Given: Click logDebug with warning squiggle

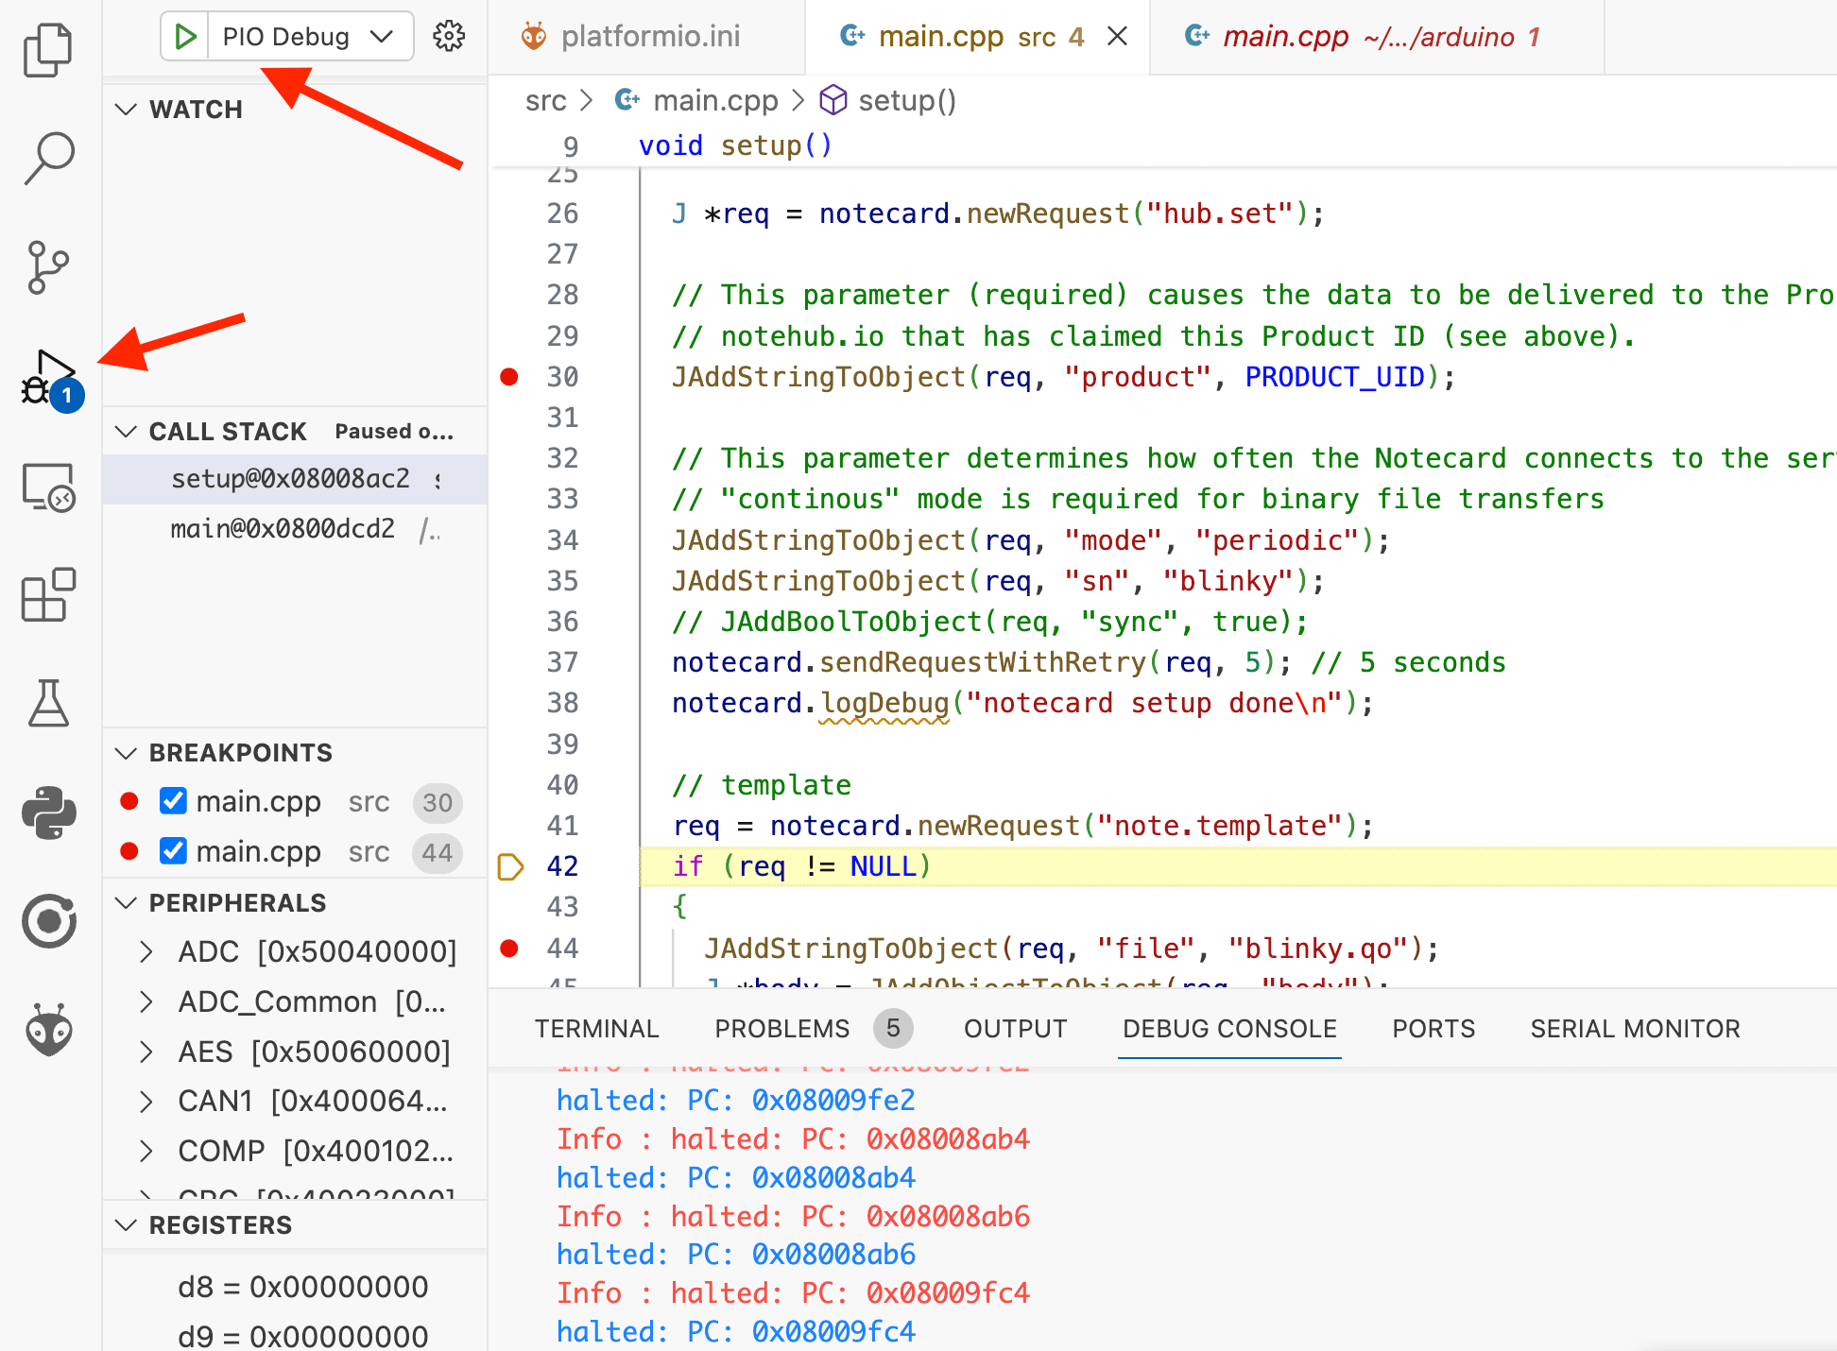Looking at the screenshot, I should pos(884,703).
